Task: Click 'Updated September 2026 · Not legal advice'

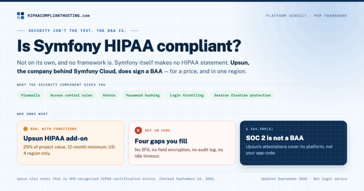Action: 304,179
